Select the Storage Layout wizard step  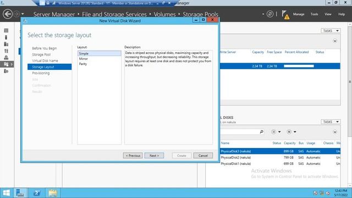pyautogui.click(x=50, y=67)
